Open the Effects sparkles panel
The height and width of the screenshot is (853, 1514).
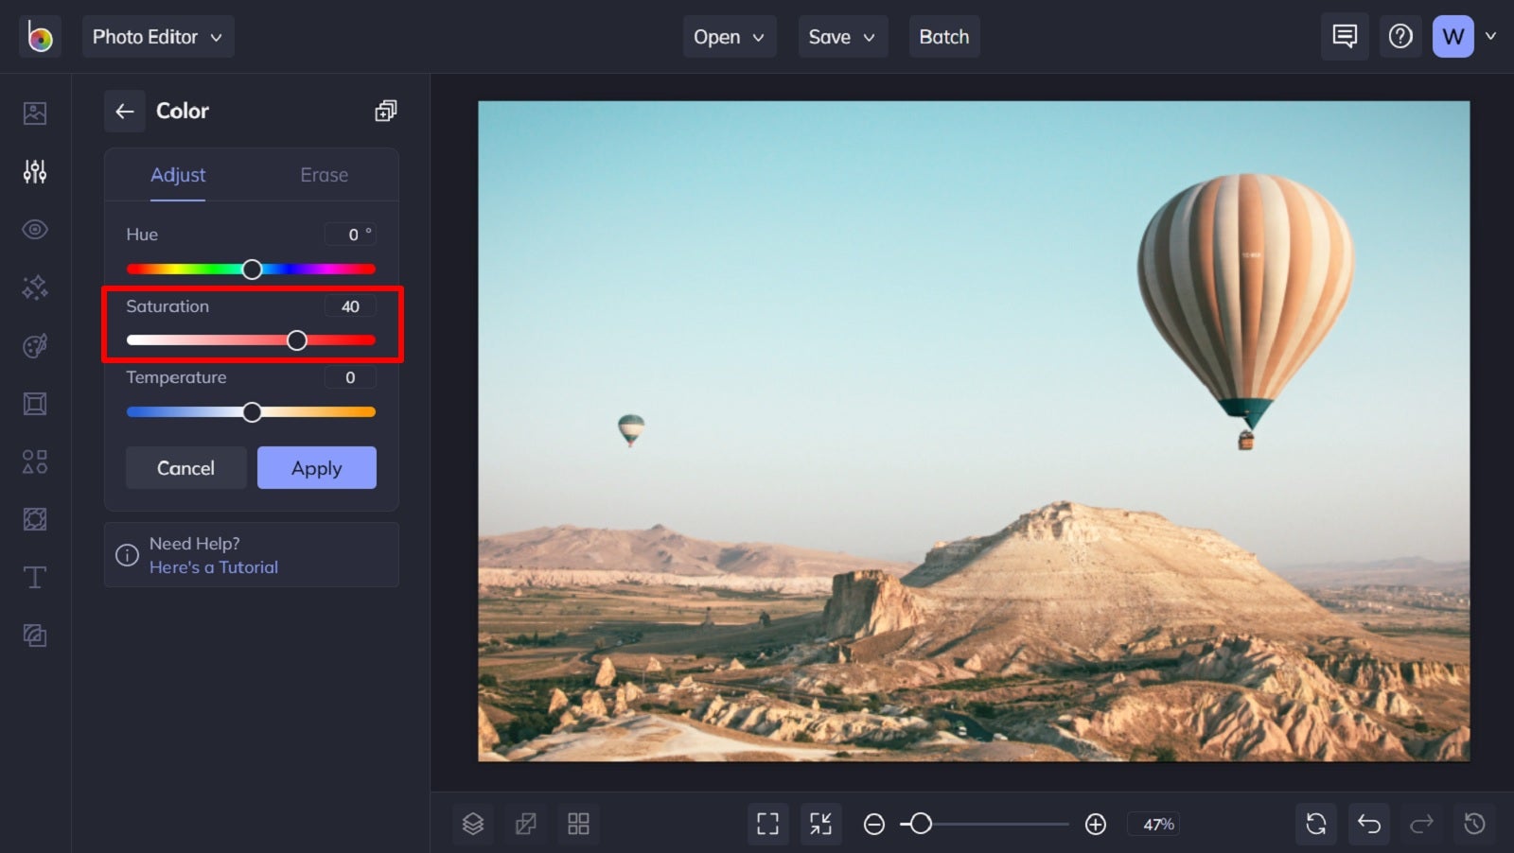(x=35, y=287)
